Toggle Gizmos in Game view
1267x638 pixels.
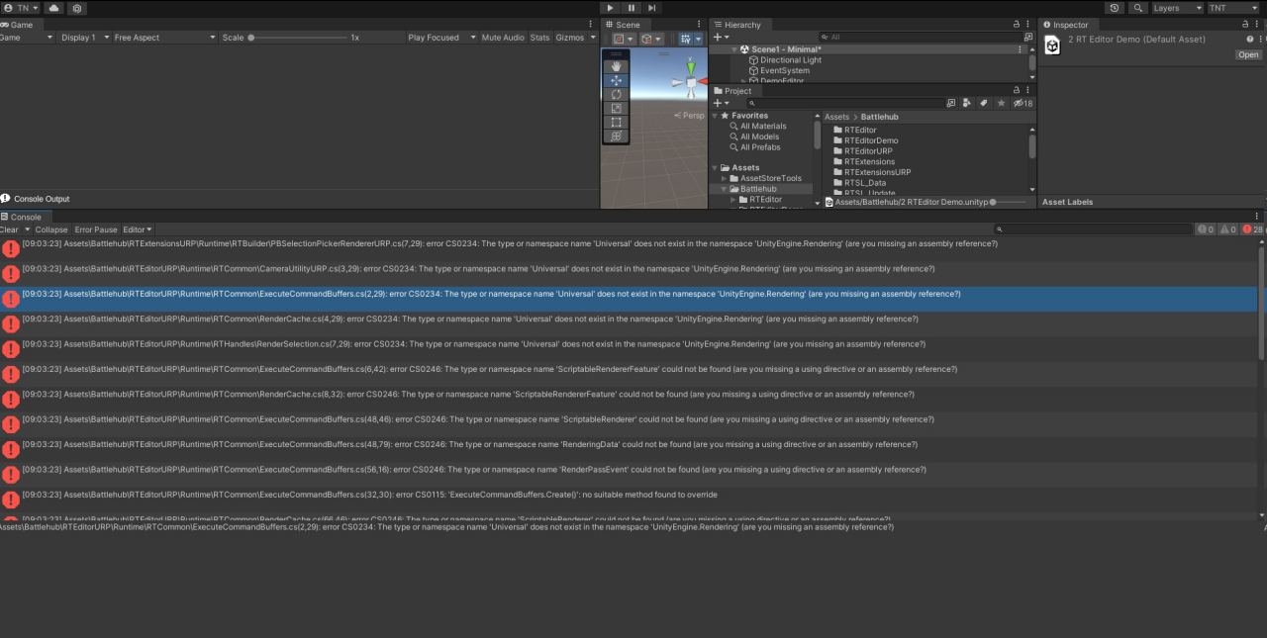point(570,38)
